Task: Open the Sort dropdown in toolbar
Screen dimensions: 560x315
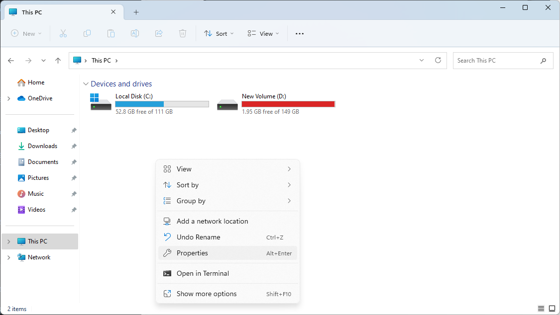Action: [x=219, y=34]
